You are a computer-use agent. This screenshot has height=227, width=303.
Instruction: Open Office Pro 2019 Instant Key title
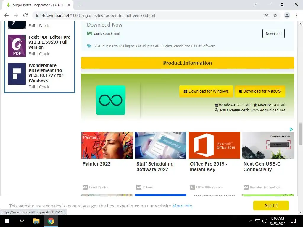pos(209,167)
